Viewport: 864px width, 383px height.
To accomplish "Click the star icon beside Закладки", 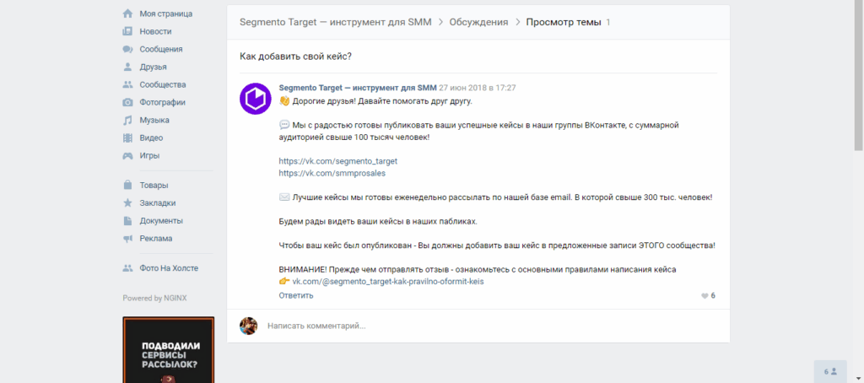I will click(128, 202).
